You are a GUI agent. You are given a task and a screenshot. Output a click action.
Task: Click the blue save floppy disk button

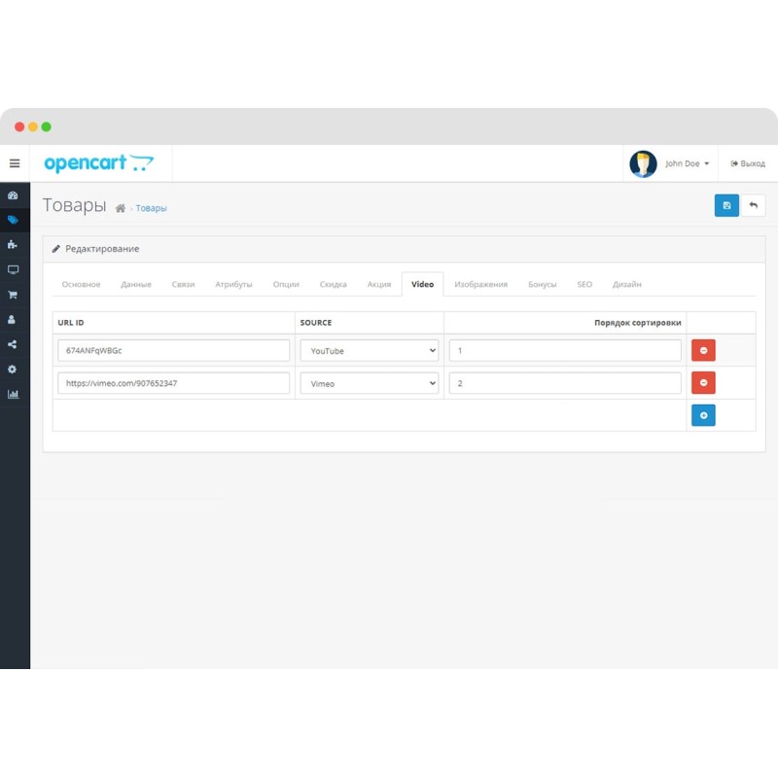tap(726, 205)
